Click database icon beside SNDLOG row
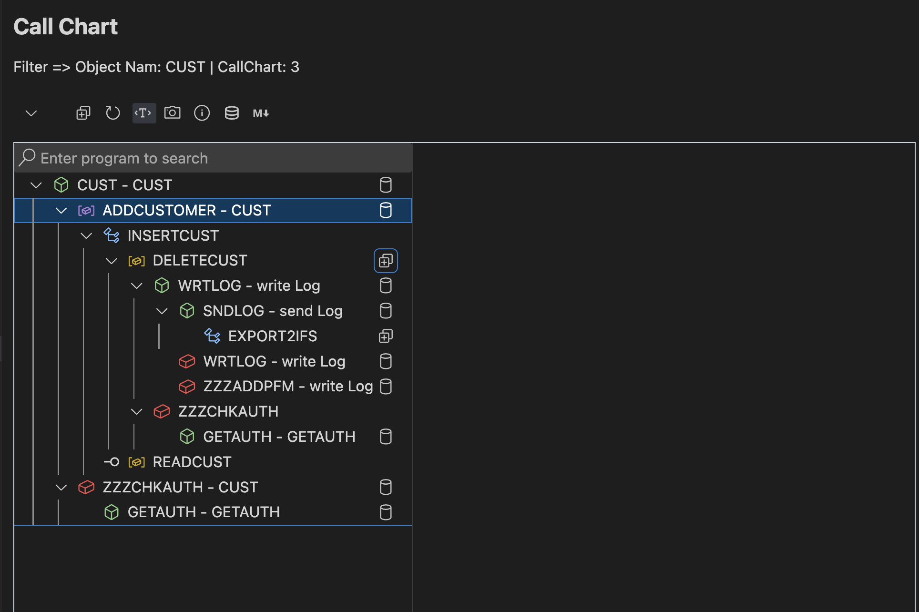 386,311
